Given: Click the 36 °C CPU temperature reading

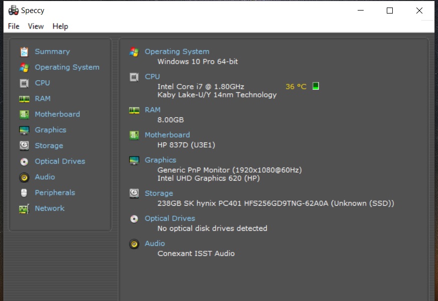Looking at the screenshot, I should (296, 86).
